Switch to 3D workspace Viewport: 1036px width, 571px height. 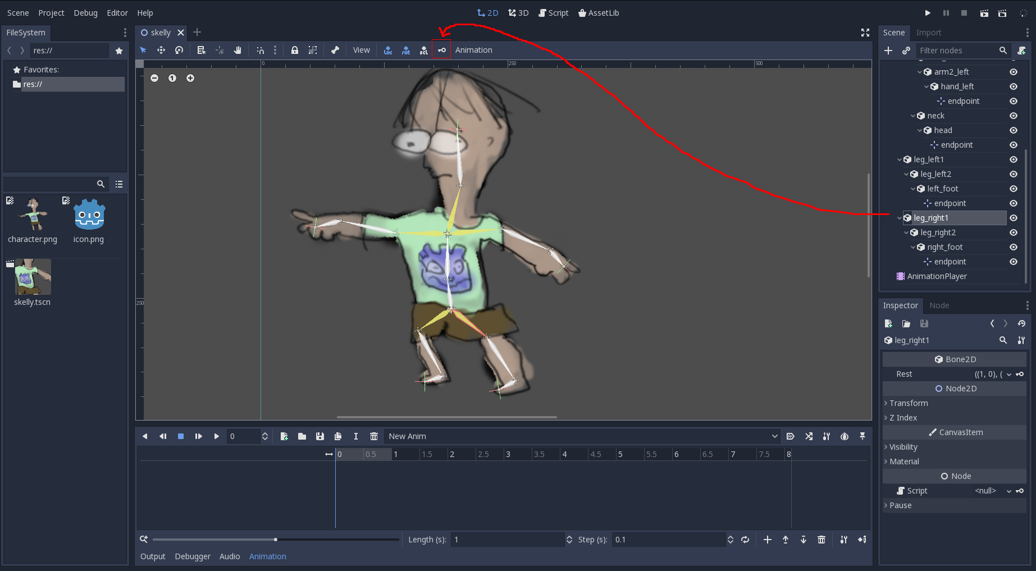coord(518,13)
